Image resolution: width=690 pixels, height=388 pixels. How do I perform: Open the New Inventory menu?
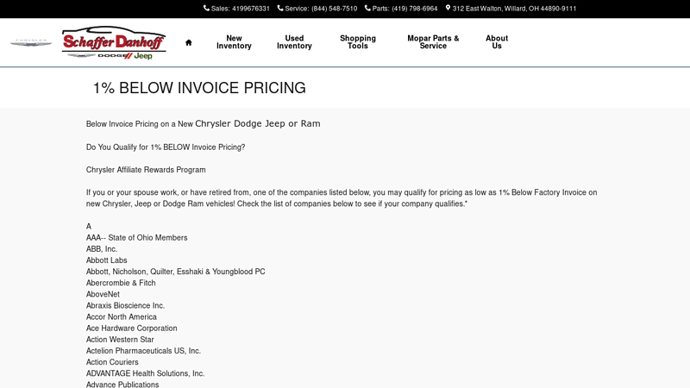[x=234, y=42]
